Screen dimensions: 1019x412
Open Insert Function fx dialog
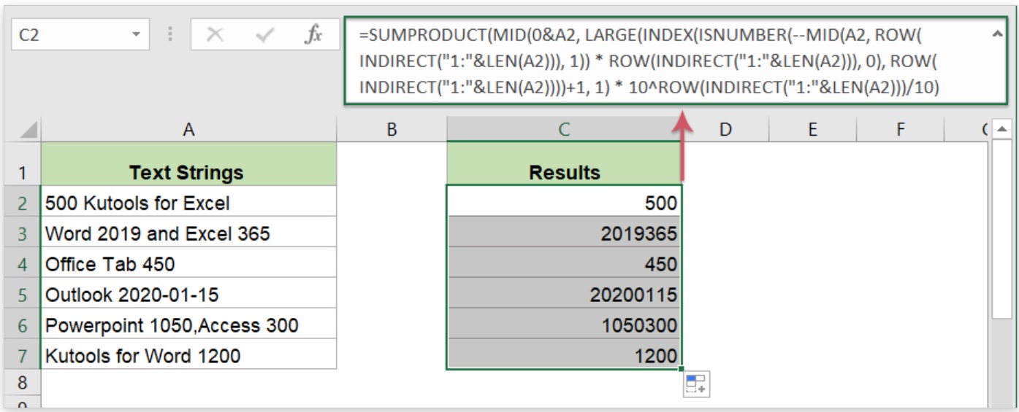[313, 34]
